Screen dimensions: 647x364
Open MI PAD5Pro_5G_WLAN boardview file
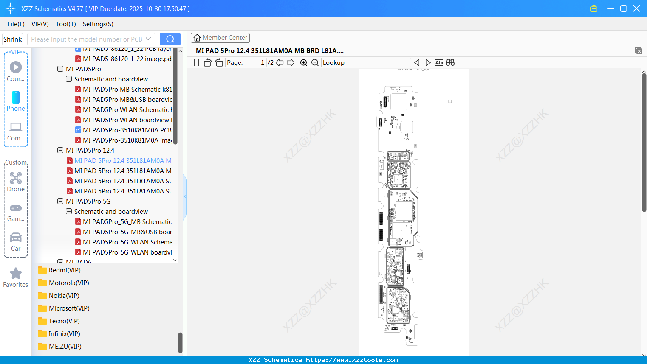pos(124,252)
